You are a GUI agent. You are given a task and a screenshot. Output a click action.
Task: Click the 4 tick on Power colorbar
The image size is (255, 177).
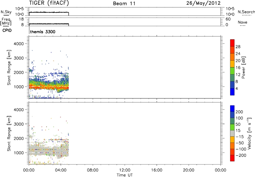click(237, 88)
